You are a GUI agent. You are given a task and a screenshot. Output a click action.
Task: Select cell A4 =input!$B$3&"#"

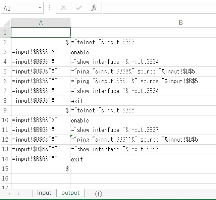tap(41, 62)
